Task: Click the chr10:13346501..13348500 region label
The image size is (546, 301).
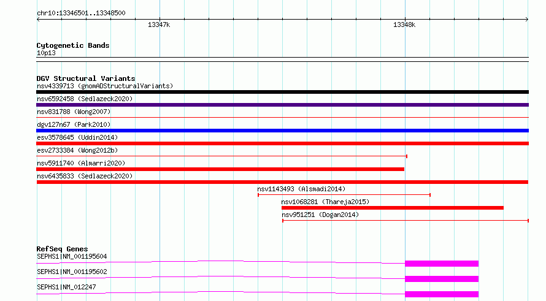Action: point(81,13)
